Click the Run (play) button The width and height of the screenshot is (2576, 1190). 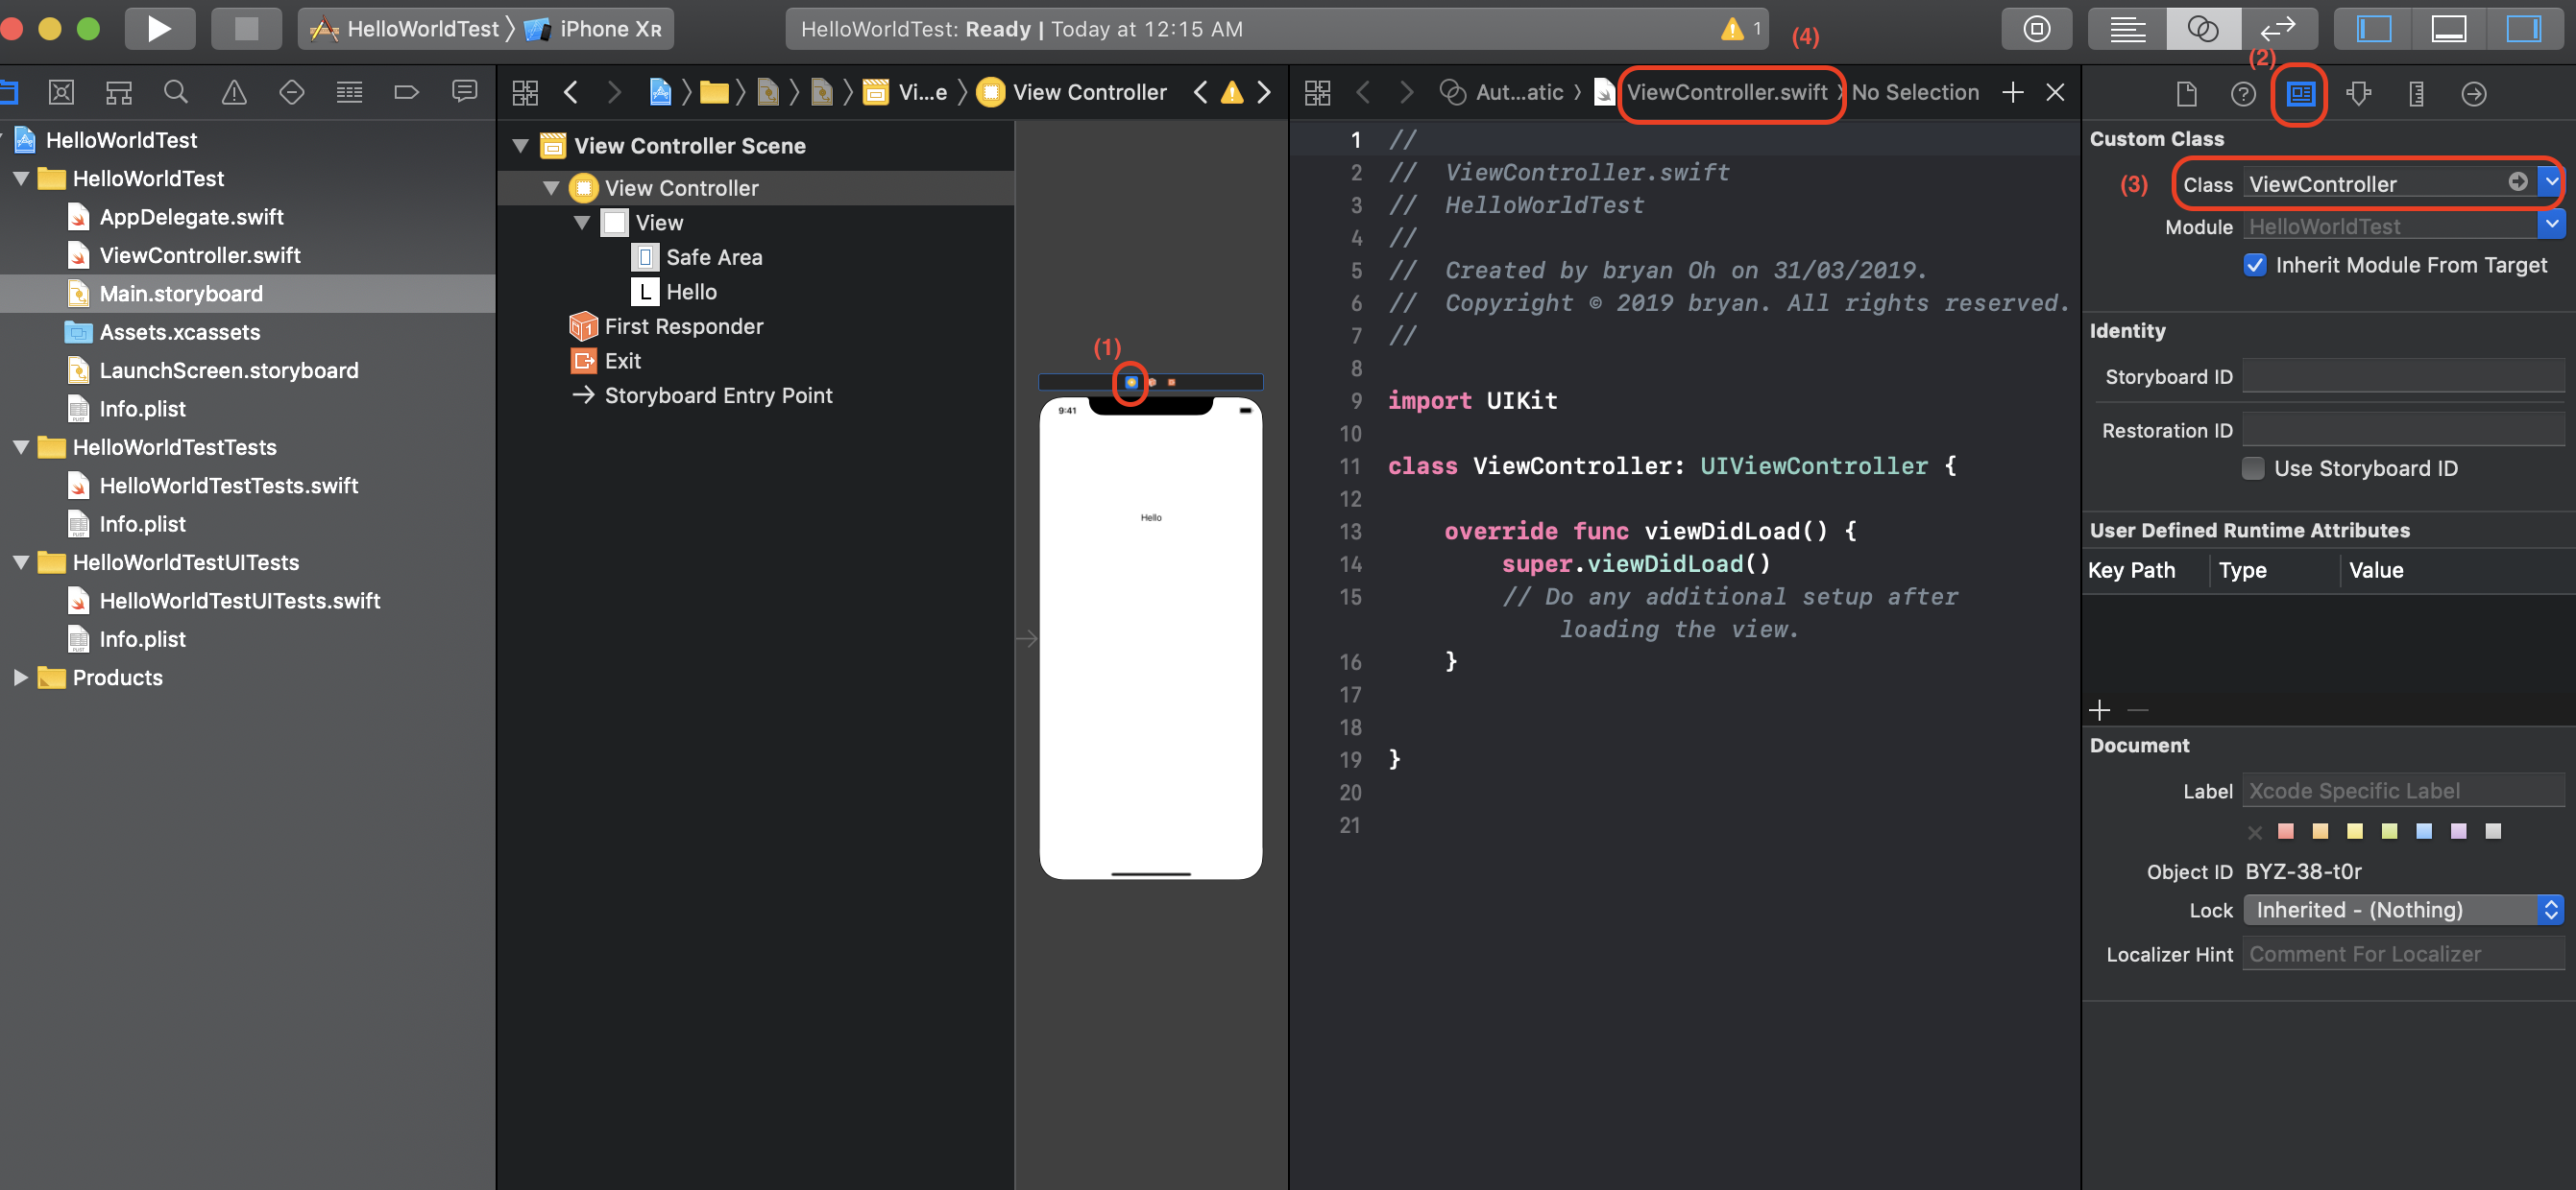coord(158,28)
